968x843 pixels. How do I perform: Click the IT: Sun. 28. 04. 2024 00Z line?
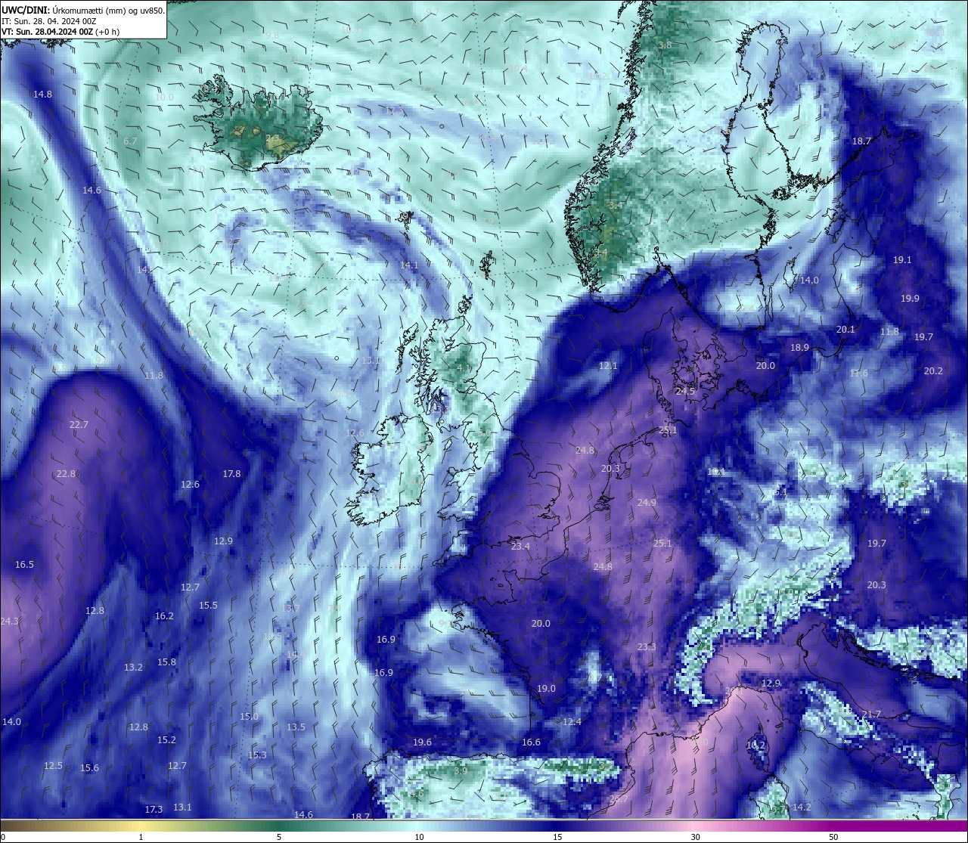[x=48, y=21]
